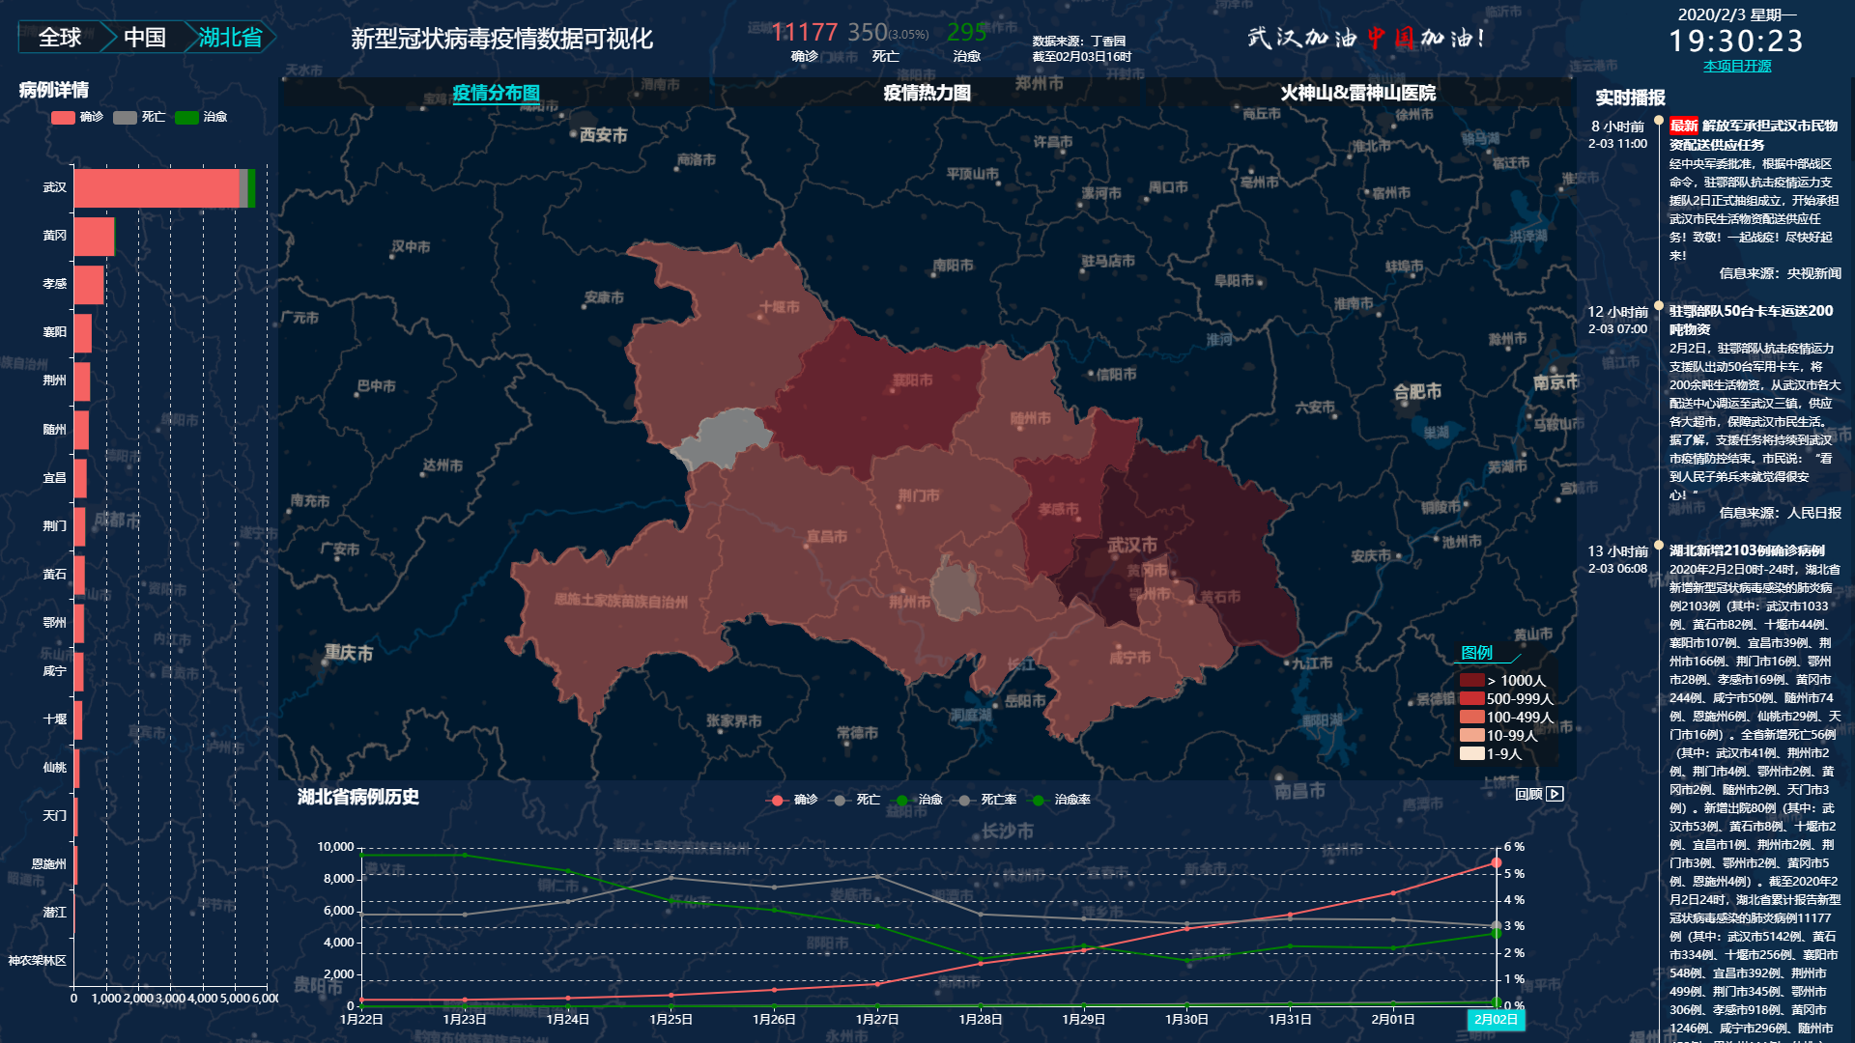The height and width of the screenshot is (1043, 1855).
Task: Open the 疫情热力图 heatmap tab
Action: pos(927,93)
